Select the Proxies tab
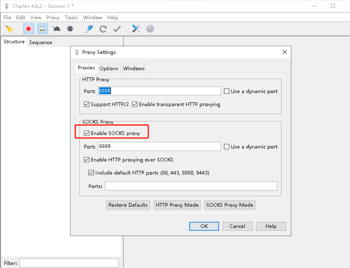This screenshot has width=350, height=268. coord(87,68)
